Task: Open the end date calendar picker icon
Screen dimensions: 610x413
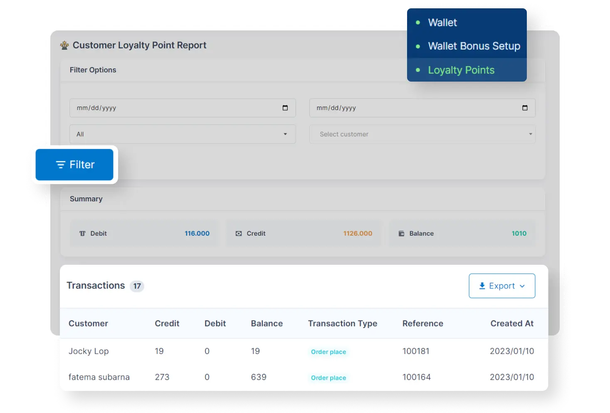Action: (525, 107)
